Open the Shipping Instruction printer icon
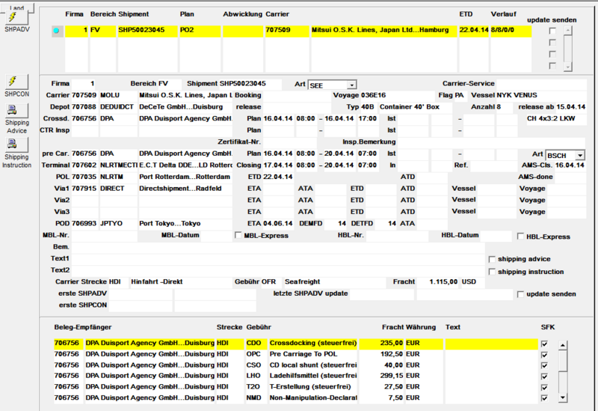Viewport: 598px width, 411px height. tap(16, 144)
